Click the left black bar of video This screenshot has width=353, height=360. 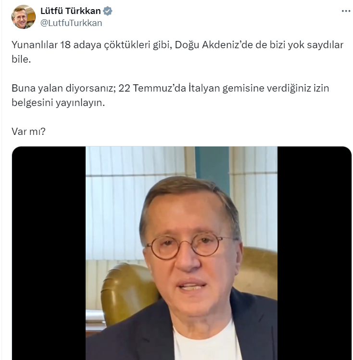[49, 253]
